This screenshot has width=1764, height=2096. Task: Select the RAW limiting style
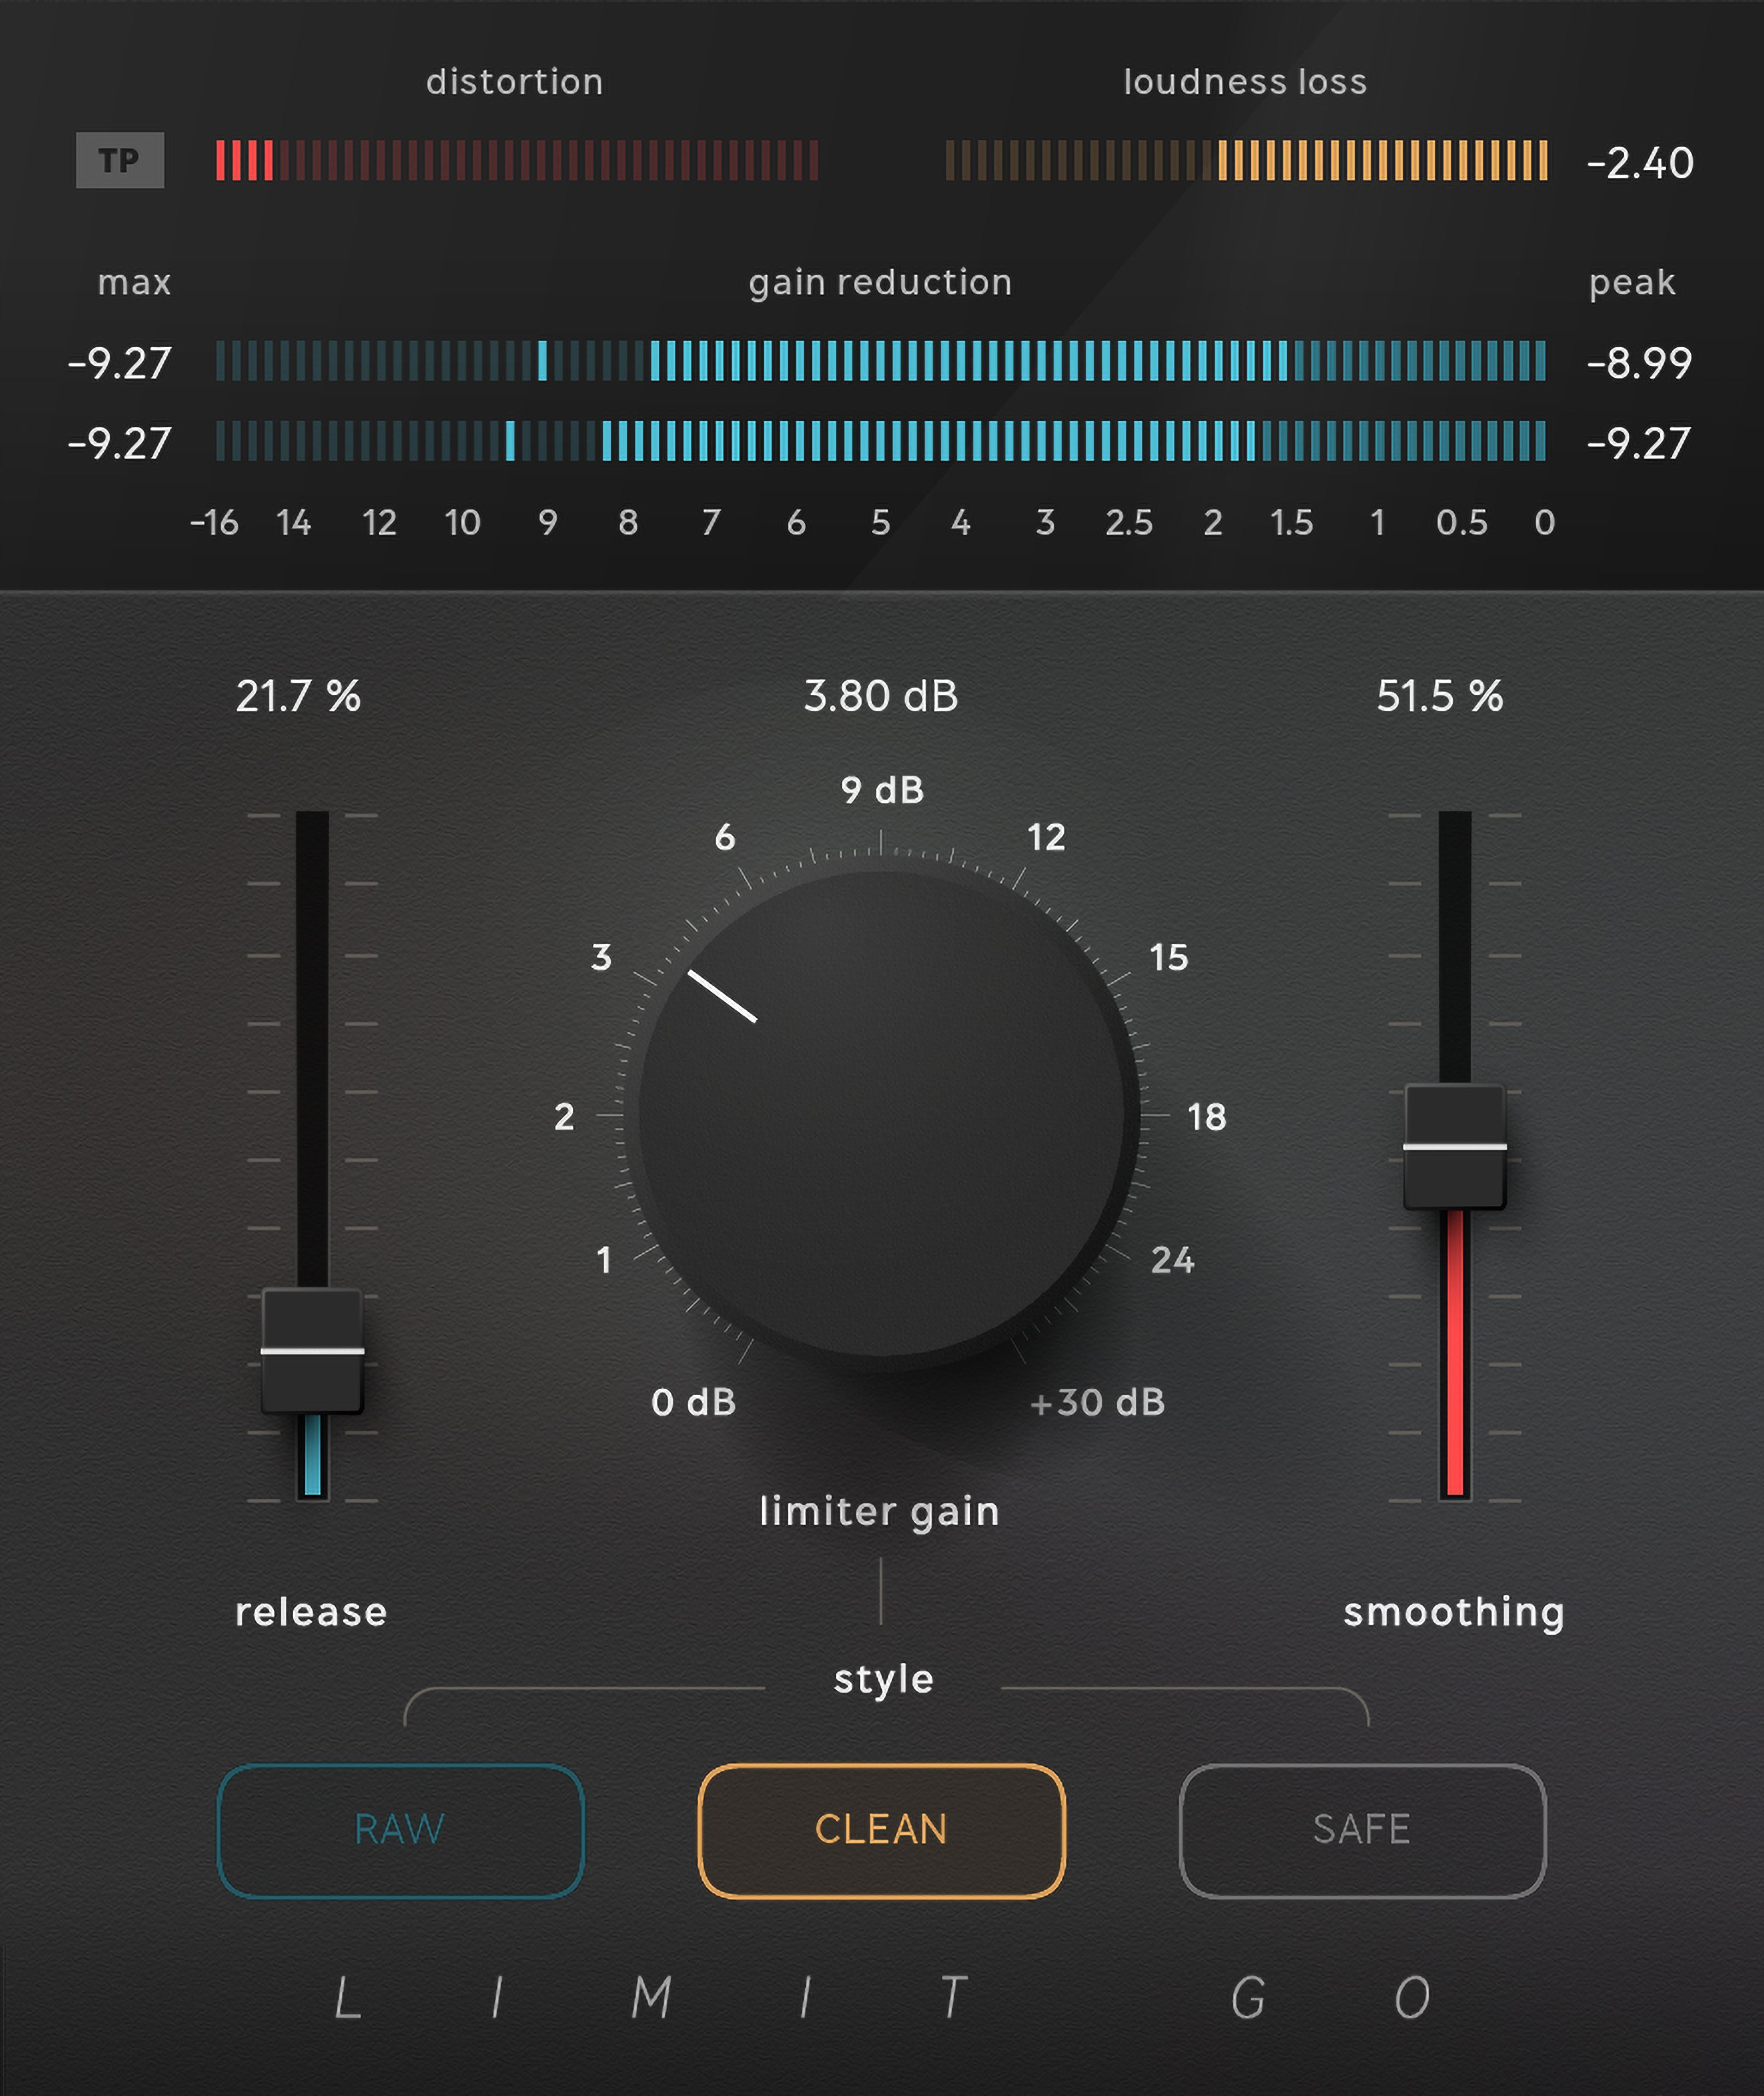[x=400, y=1830]
